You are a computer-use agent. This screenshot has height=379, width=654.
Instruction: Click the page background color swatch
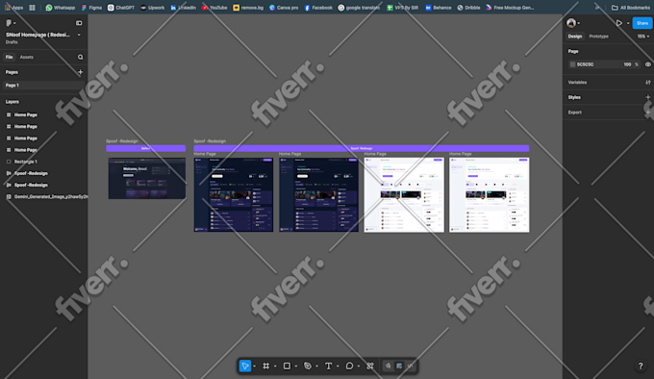pos(572,64)
